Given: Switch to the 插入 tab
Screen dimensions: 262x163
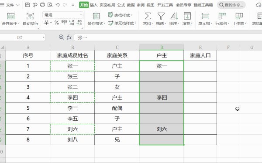Looking at the screenshot, I should [x=93, y=5].
